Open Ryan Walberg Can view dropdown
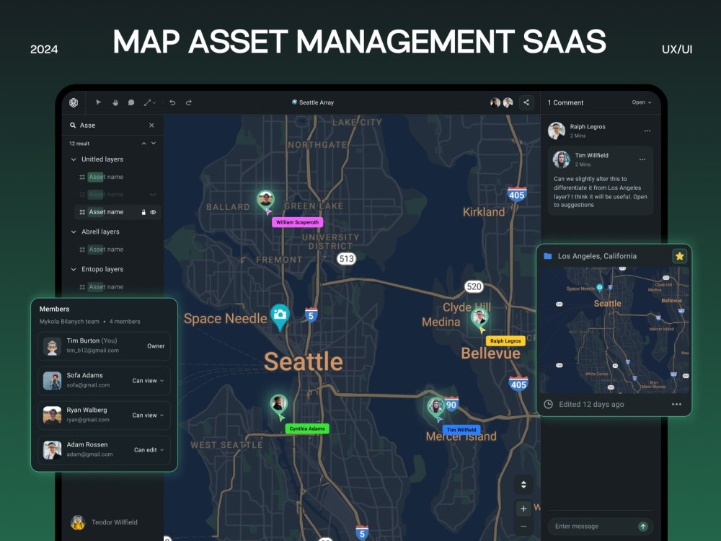The height and width of the screenshot is (541, 721). point(148,415)
